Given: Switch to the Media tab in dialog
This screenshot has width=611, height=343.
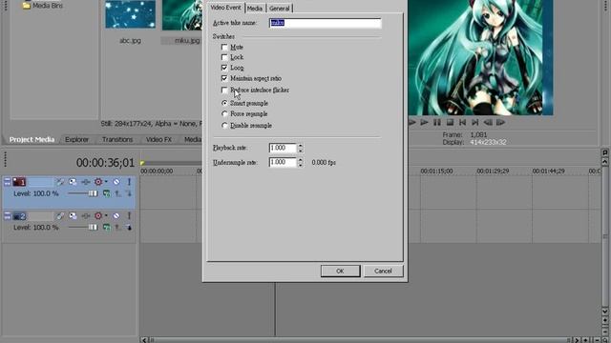Looking at the screenshot, I should [255, 9].
